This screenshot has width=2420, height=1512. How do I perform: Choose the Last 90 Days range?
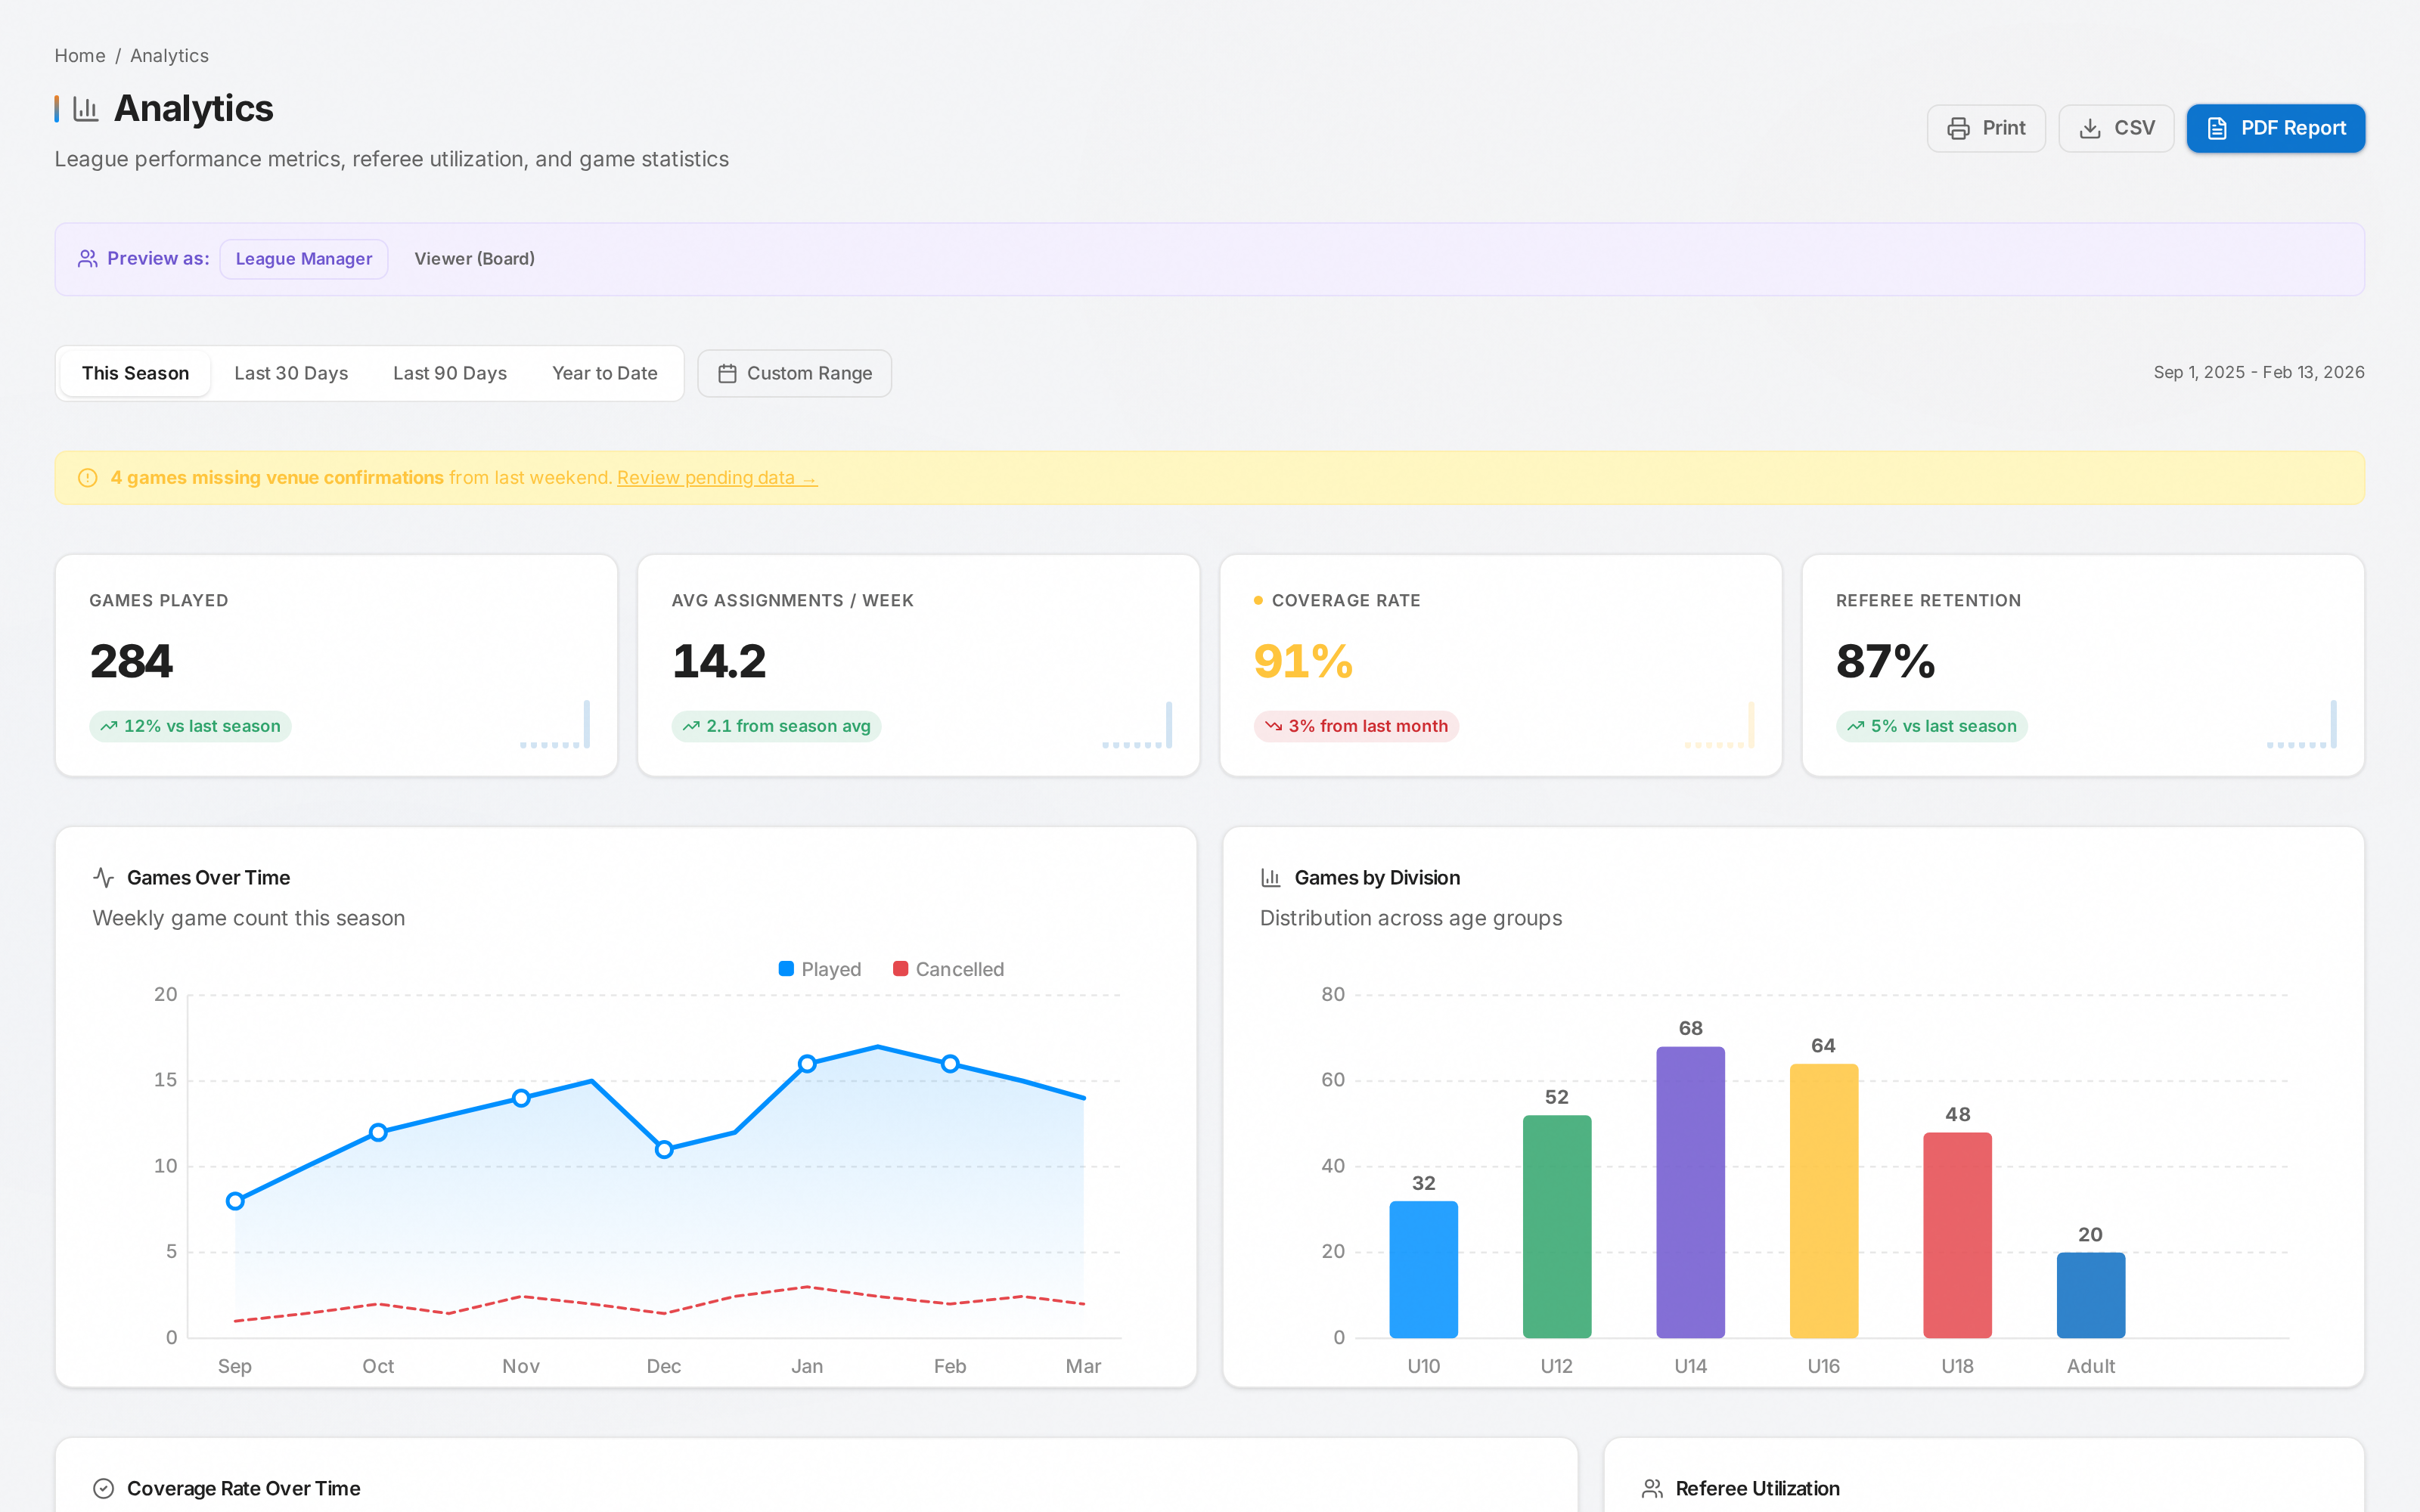coord(450,373)
